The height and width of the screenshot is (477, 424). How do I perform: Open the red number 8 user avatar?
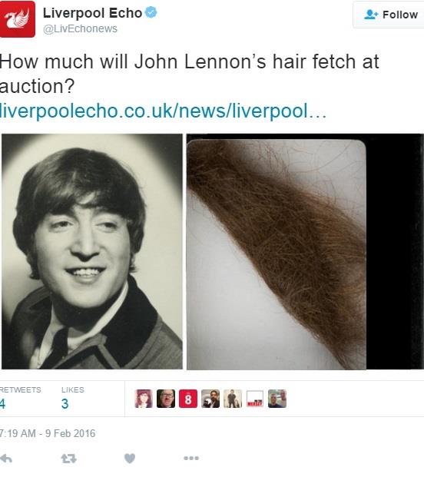(x=188, y=399)
